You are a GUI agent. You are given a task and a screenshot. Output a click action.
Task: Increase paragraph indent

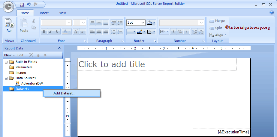[120, 23]
